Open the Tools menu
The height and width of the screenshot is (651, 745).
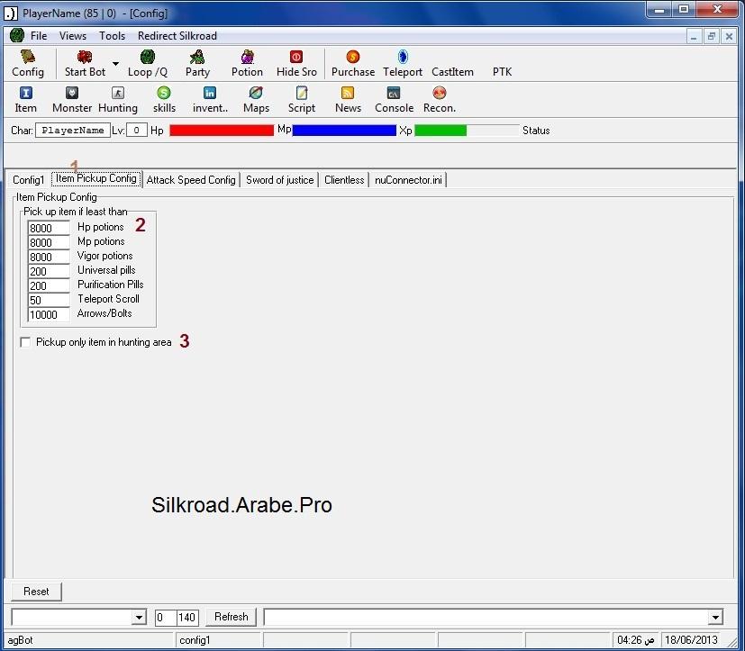click(112, 36)
